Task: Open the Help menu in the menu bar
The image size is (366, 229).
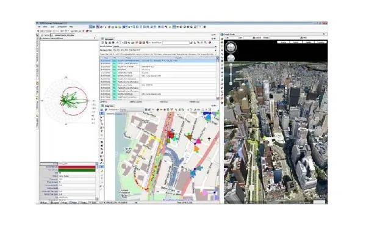Action: 71,27
